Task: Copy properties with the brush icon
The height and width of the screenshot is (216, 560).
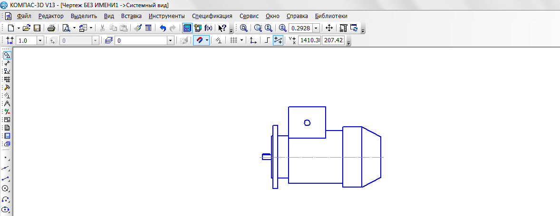Action: click(x=138, y=28)
